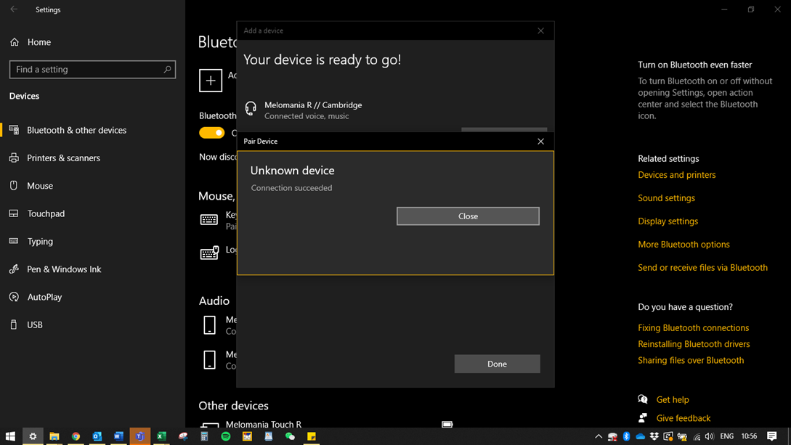
Task: Close the Pair Device dialog with X
Action: [x=540, y=142]
